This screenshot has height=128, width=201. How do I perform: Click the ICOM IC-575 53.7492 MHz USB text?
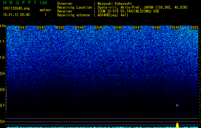[x=128, y=11]
